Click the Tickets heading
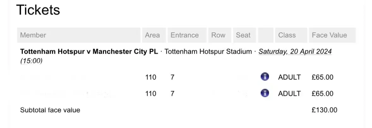Image resolution: width=372 pixels, height=128 pixels. coord(38,10)
